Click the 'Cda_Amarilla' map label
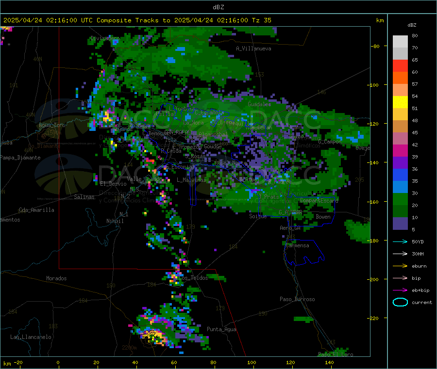 click(x=36, y=210)
